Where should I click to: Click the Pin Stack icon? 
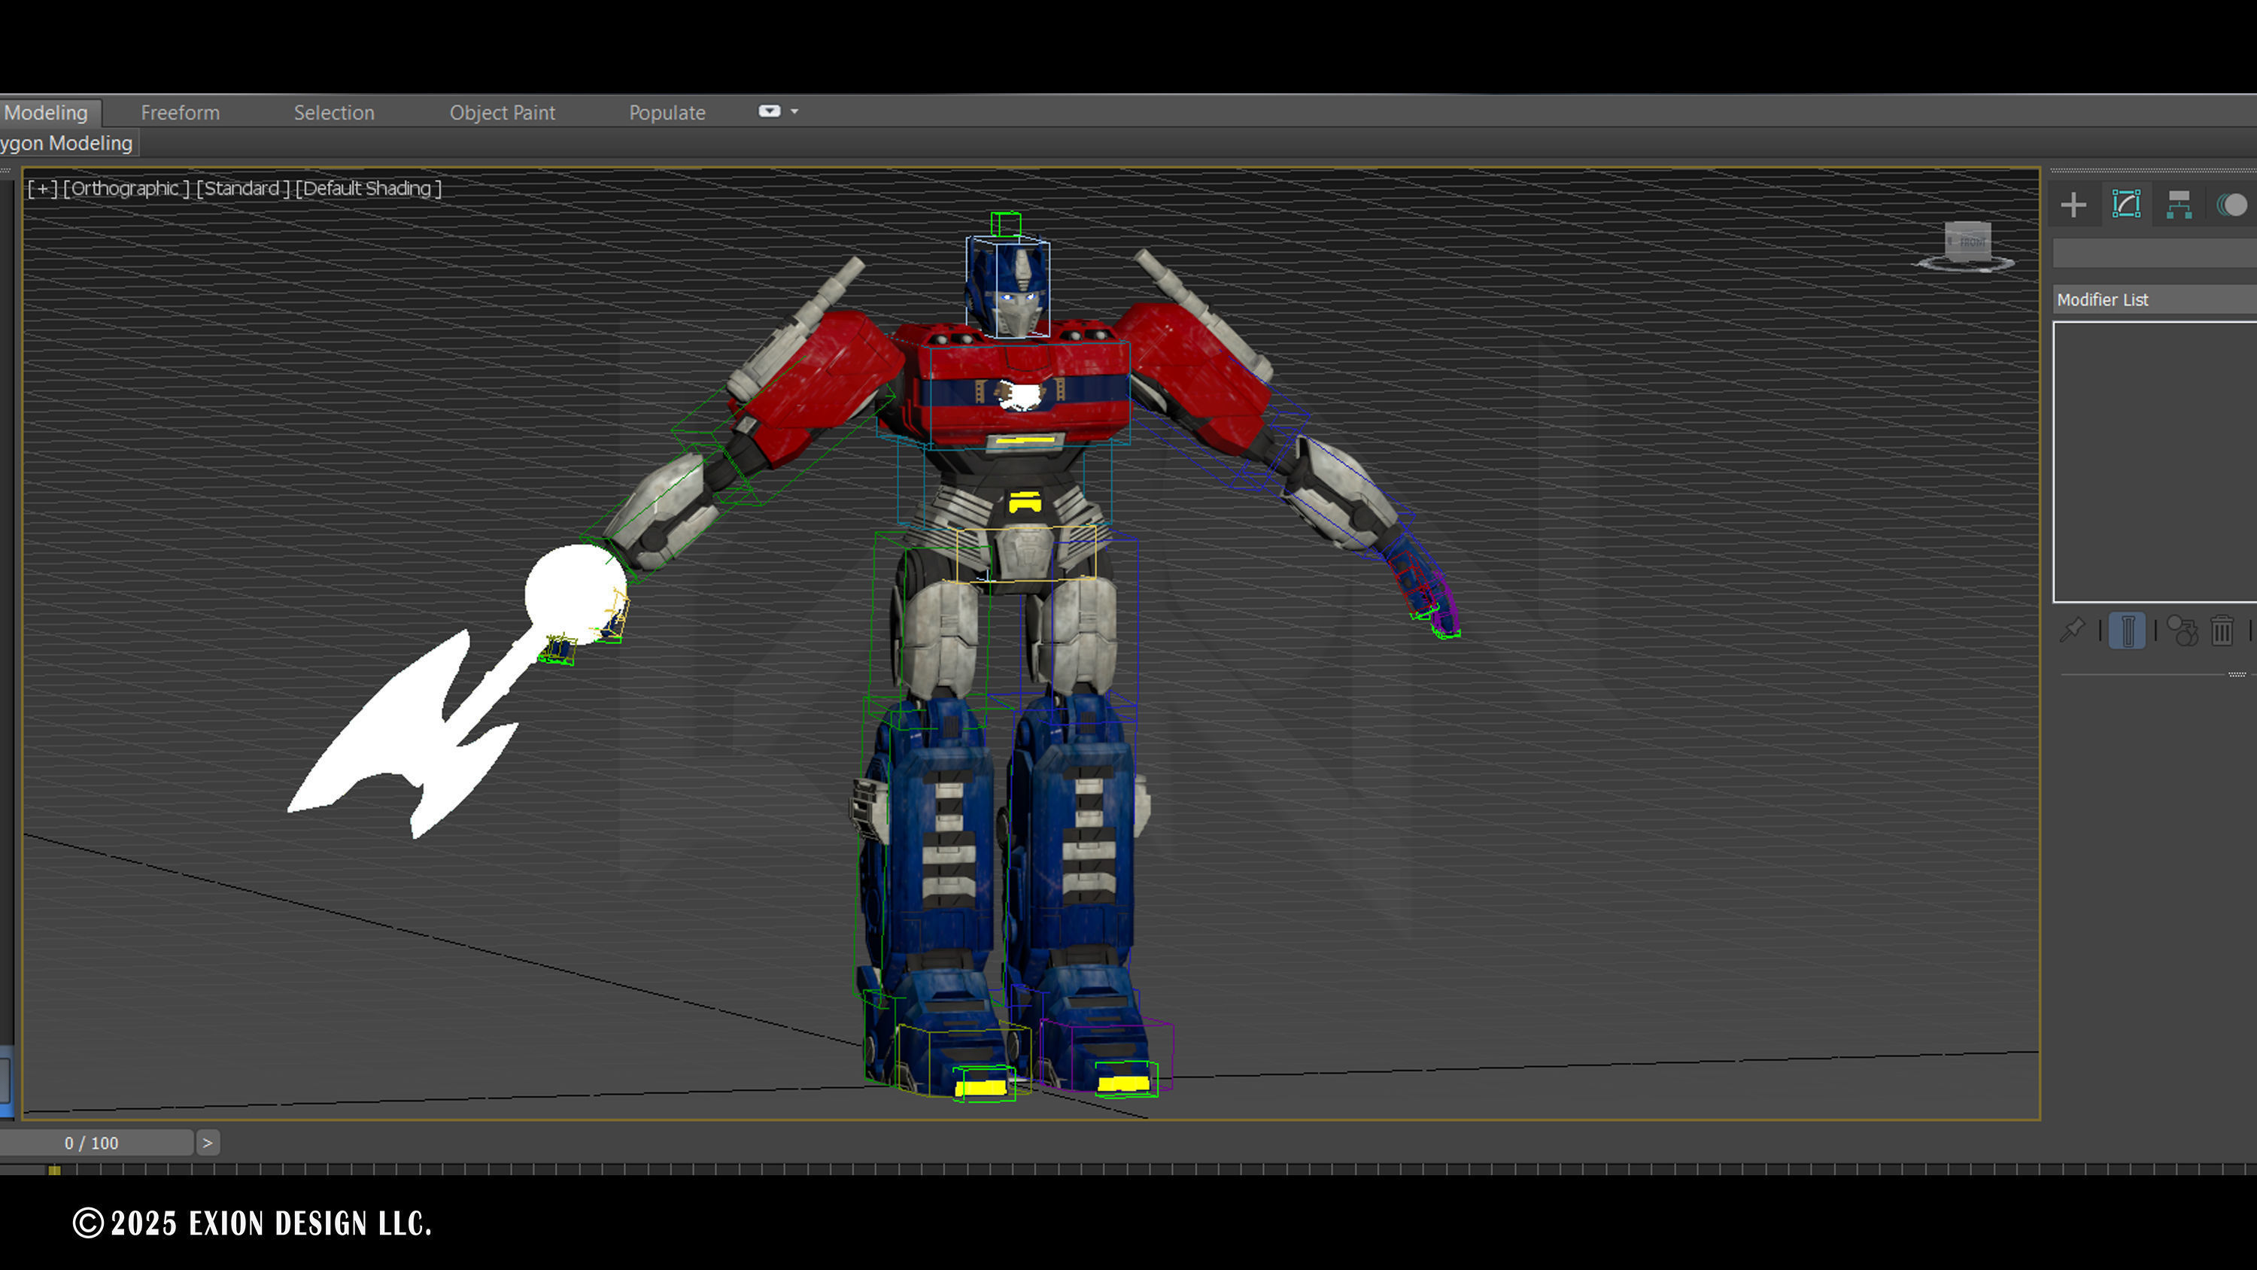tap(2072, 630)
